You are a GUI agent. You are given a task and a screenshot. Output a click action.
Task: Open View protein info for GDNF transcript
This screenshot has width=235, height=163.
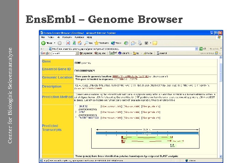[151, 112]
